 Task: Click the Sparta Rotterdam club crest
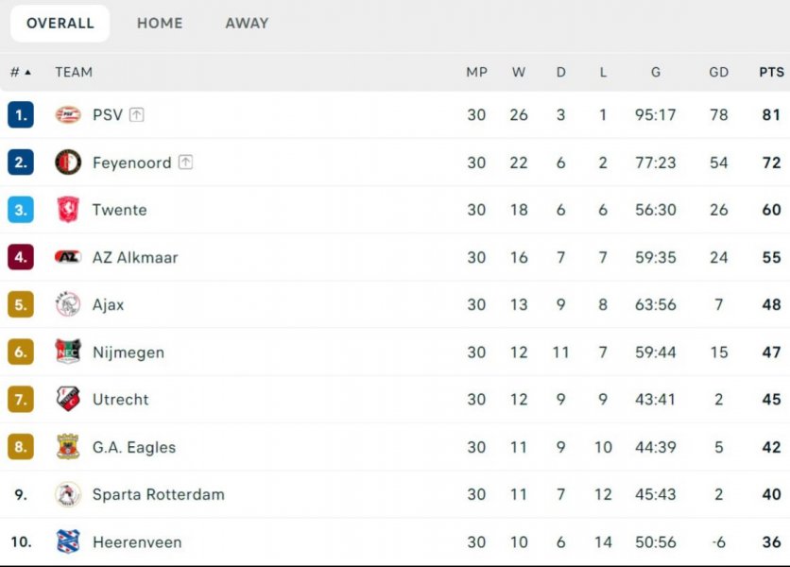(x=68, y=494)
